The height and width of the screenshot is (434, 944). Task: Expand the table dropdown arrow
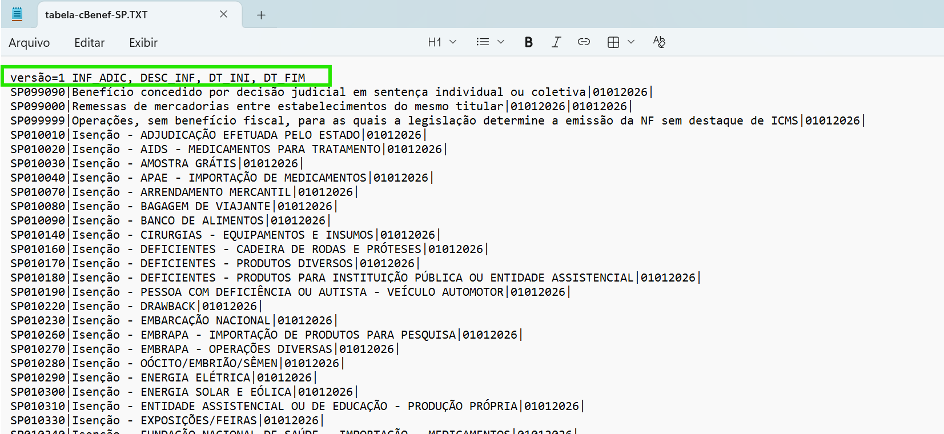pyautogui.click(x=631, y=42)
